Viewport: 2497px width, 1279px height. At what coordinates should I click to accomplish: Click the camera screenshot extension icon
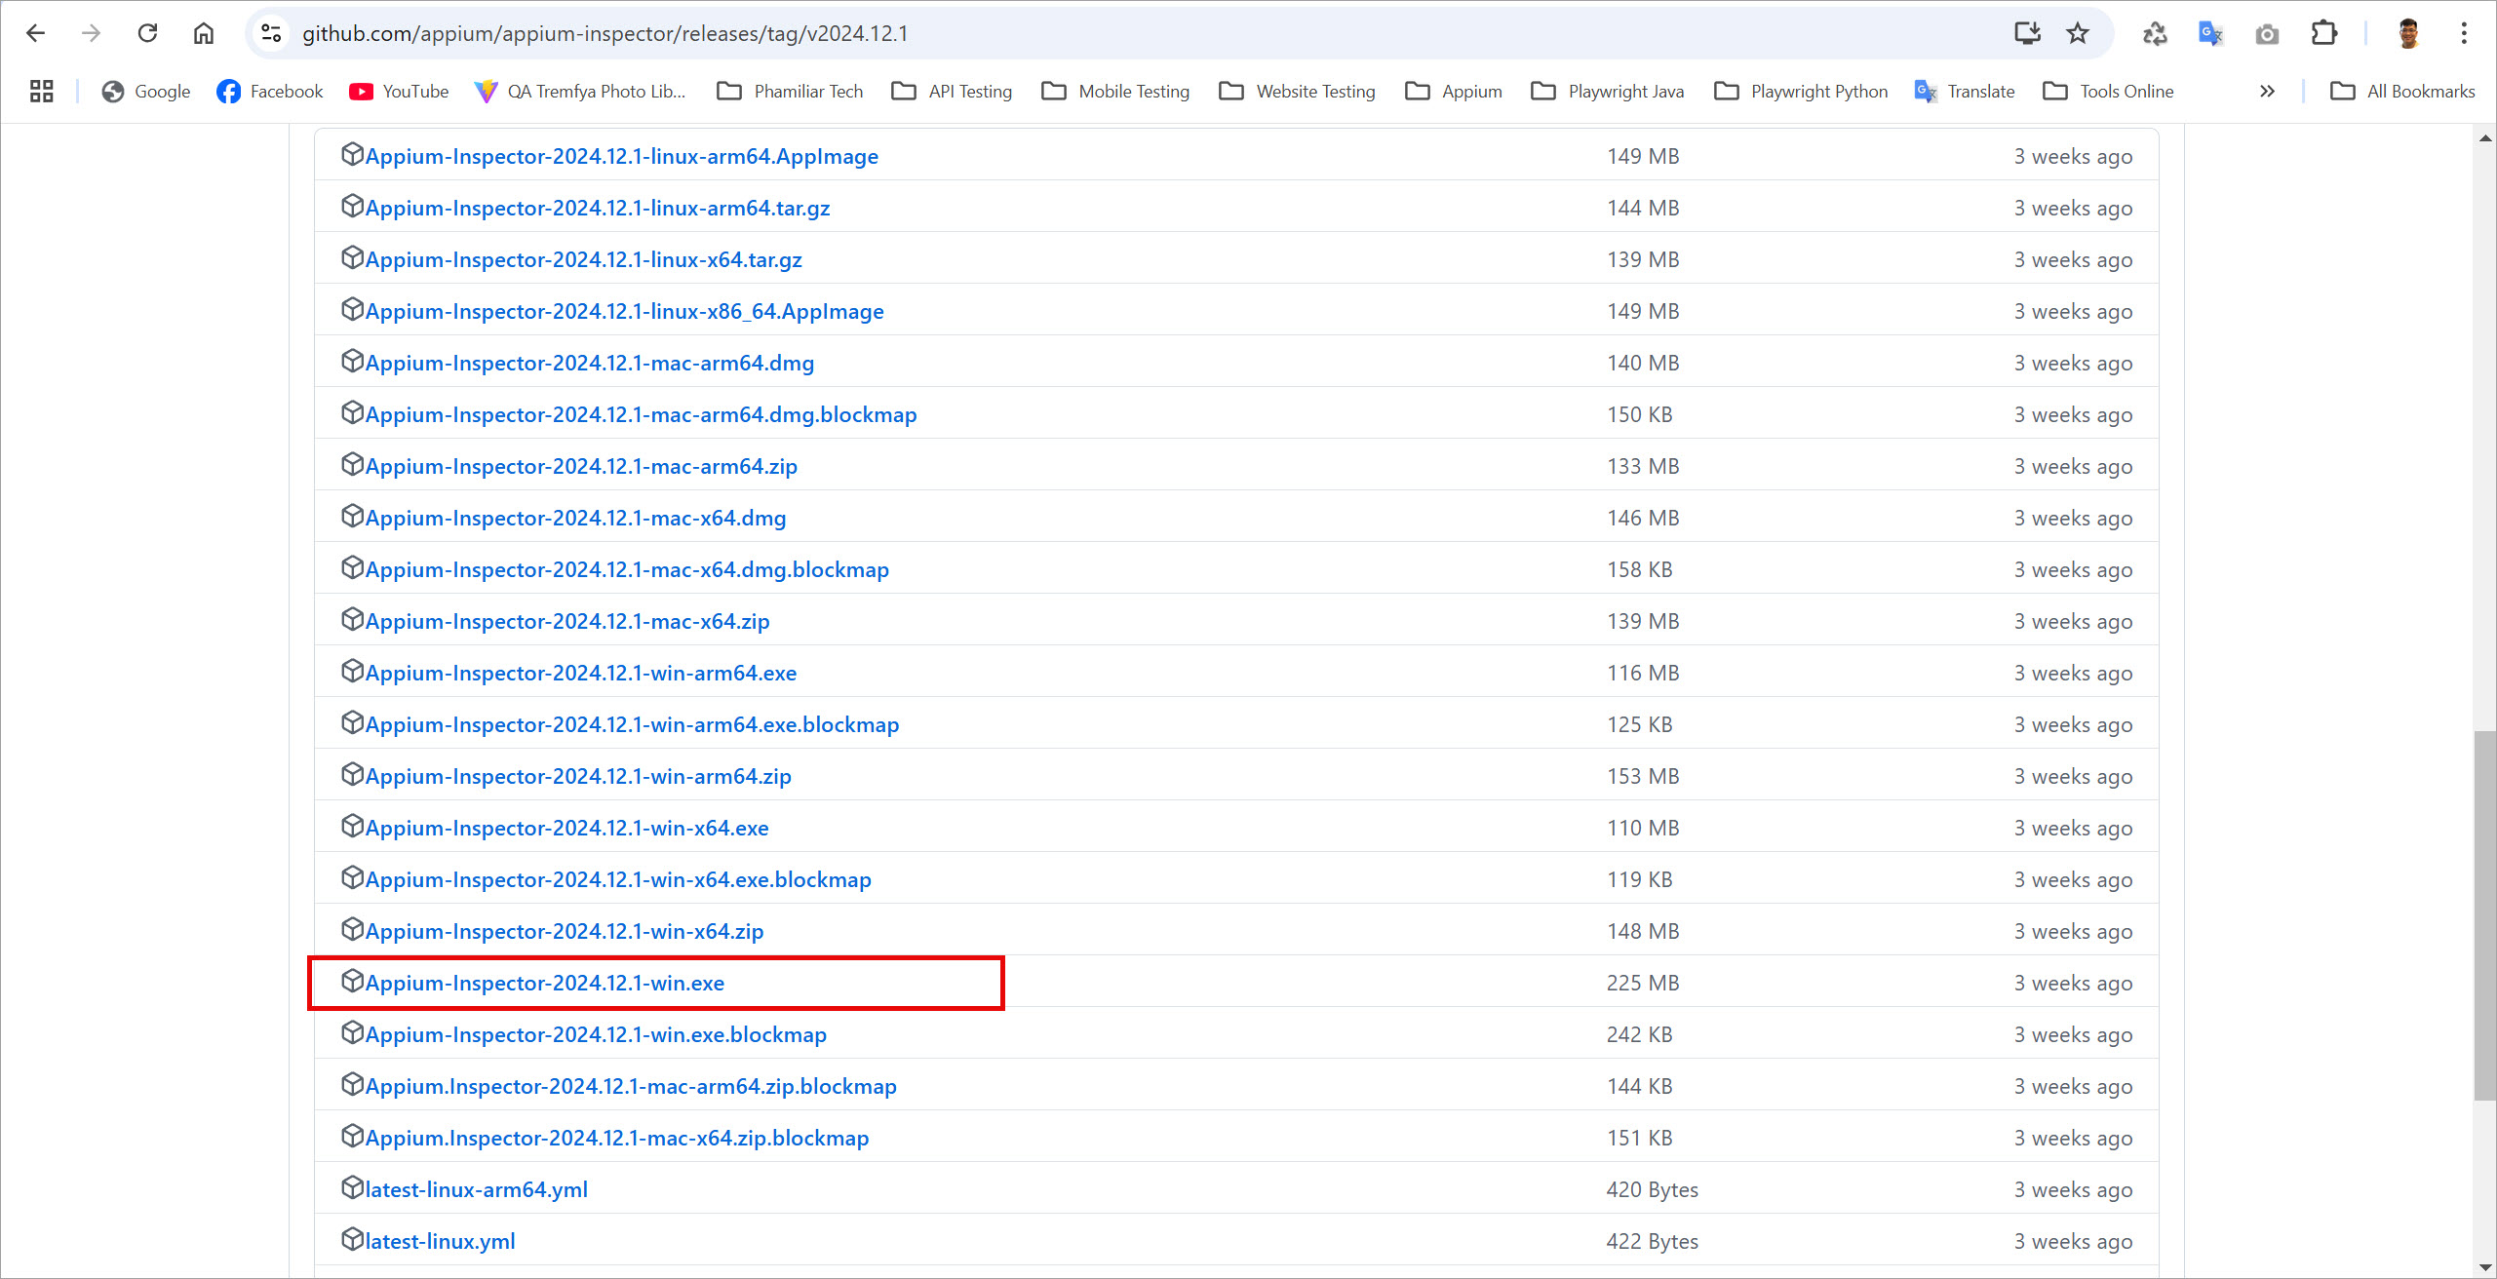tap(2267, 33)
